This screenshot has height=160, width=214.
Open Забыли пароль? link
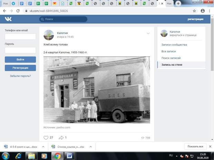pyautogui.click(x=20, y=76)
